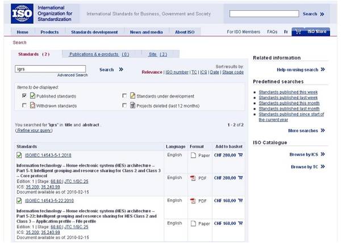The image size is (342, 243).
Task: Switch to Publications & e-products tab
Action: point(99,55)
